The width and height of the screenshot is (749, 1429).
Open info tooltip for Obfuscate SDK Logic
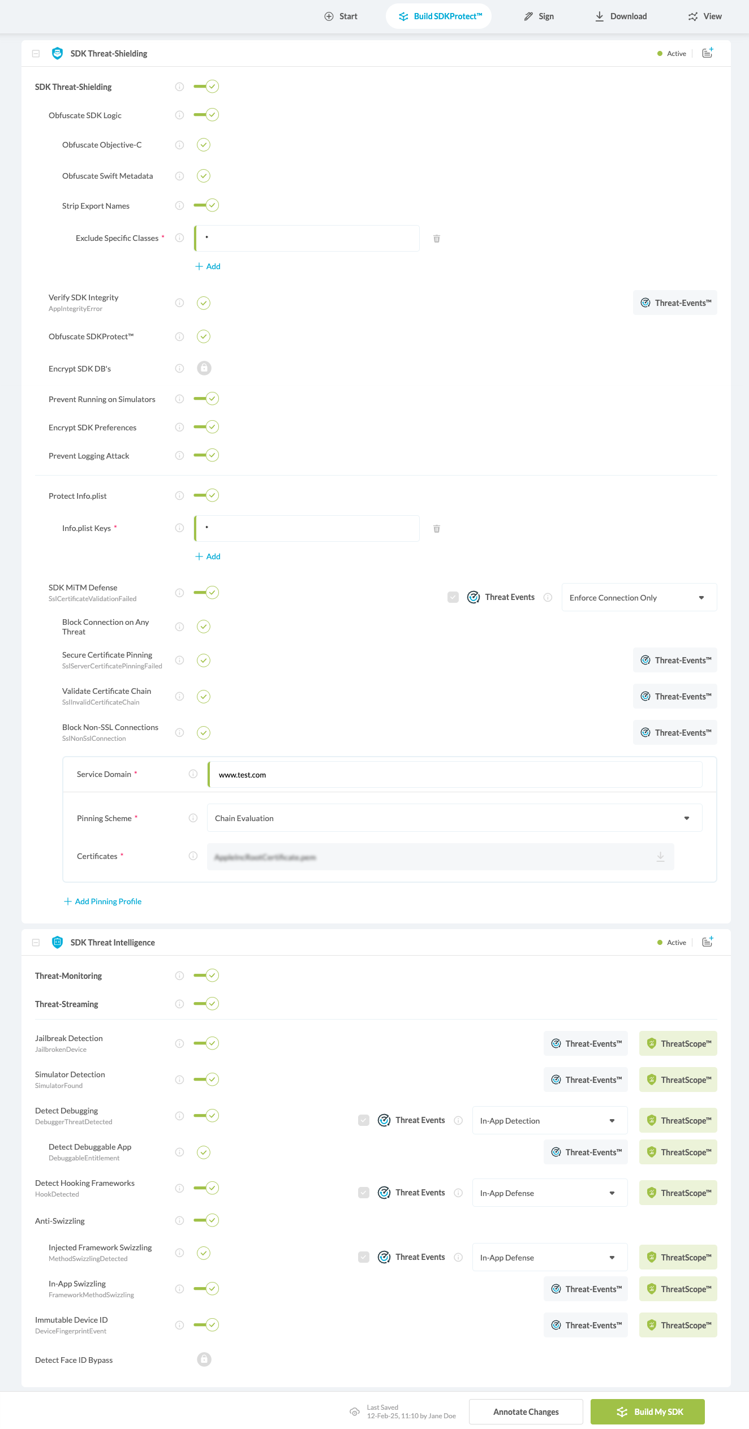[179, 115]
